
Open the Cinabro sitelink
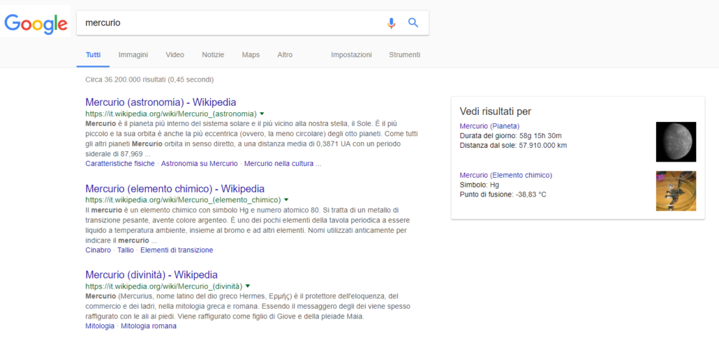[x=98, y=250]
